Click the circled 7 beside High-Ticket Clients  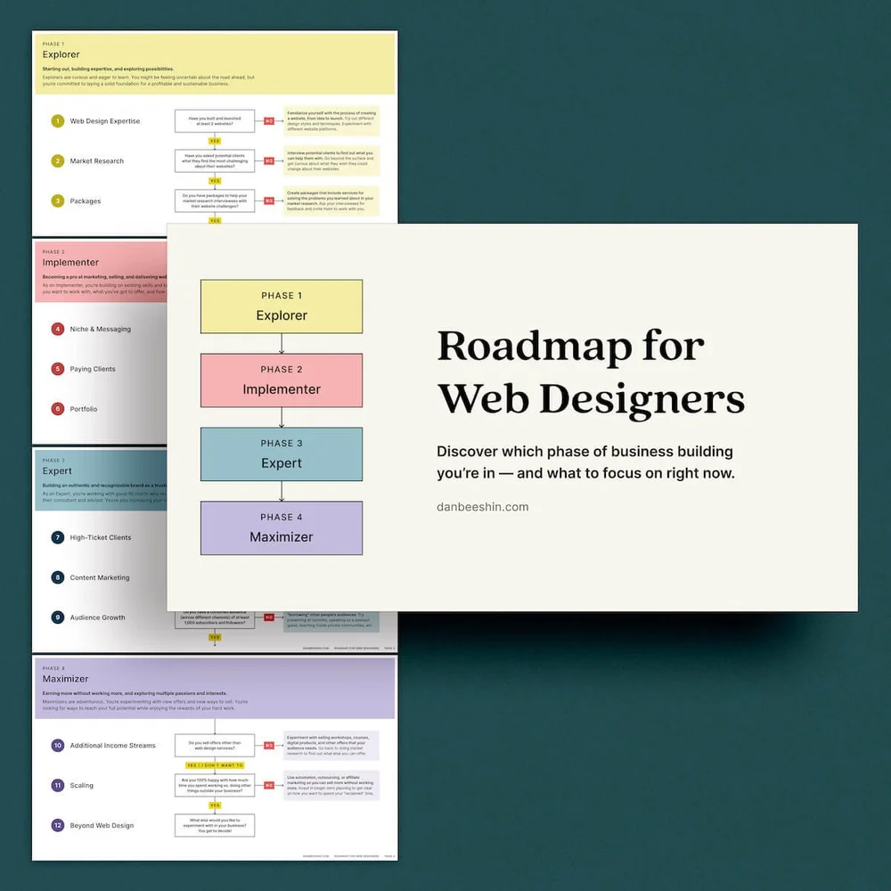tap(58, 537)
